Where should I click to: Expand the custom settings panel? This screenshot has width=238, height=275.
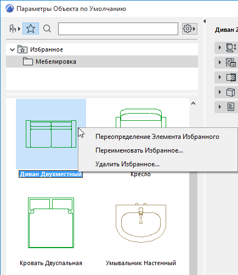pyautogui.click(x=220, y=63)
